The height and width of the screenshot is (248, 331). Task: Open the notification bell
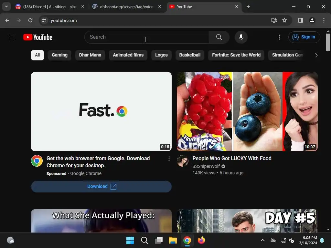tap(322, 240)
